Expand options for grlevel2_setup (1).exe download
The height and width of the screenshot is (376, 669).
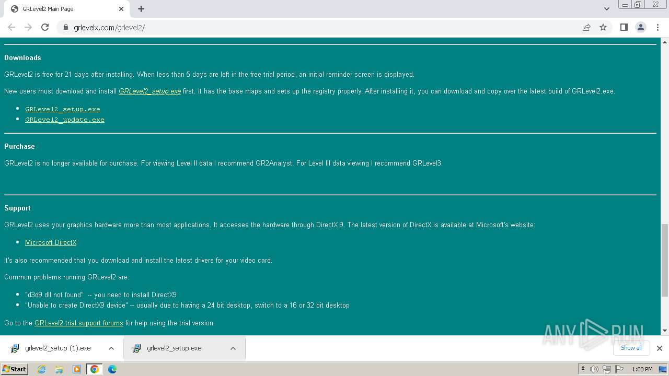pyautogui.click(x=111, y=348)
